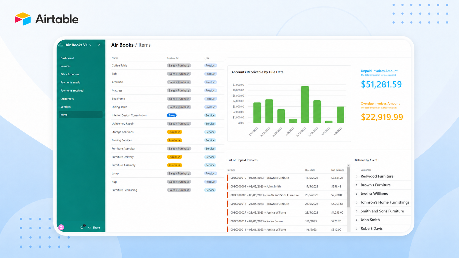Image resolution: width=459 pixels, height=258 pixels.
Task: Click the Purchase tag in Storage Solutions row
Action: pos(175,132)
